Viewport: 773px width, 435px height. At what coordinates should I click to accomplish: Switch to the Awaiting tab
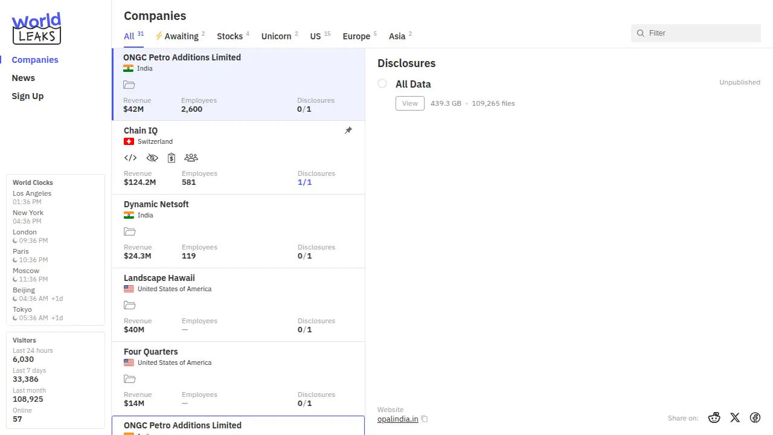tap(181, 36)
